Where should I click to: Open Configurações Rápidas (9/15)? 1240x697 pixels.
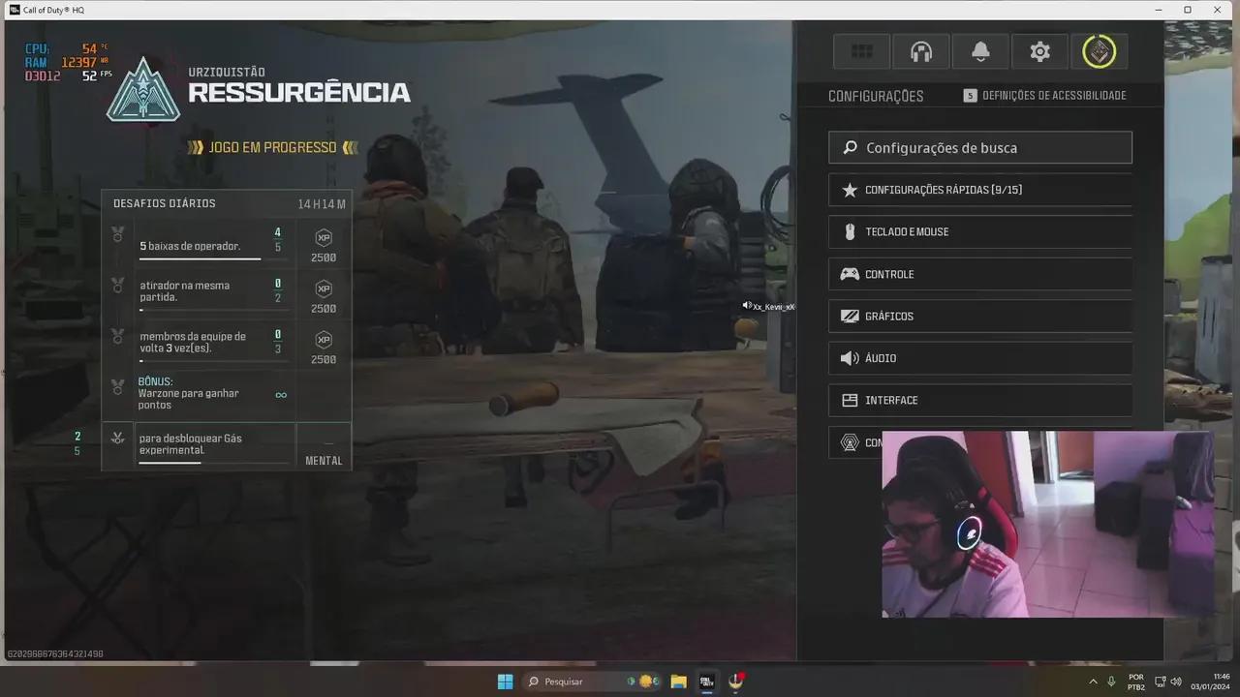980,190
